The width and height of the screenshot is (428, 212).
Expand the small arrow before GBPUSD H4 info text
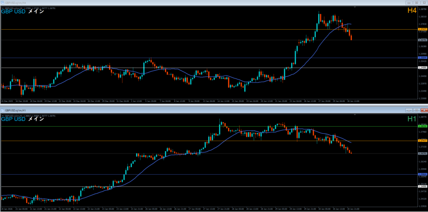point(3,8)
